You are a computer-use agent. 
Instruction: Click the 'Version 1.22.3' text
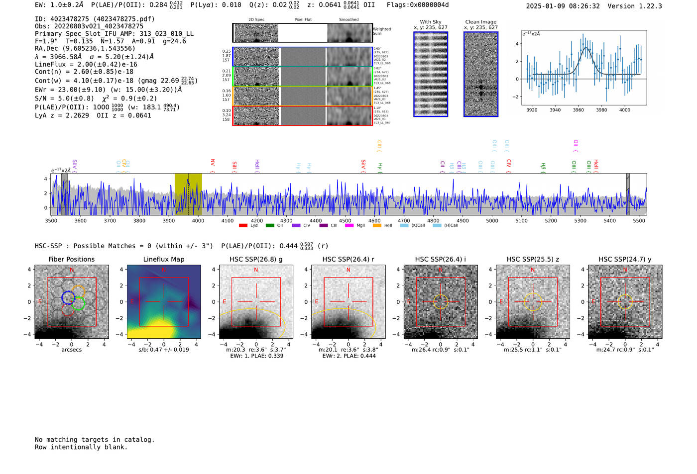pyautogui.click(x=635, y=6)
